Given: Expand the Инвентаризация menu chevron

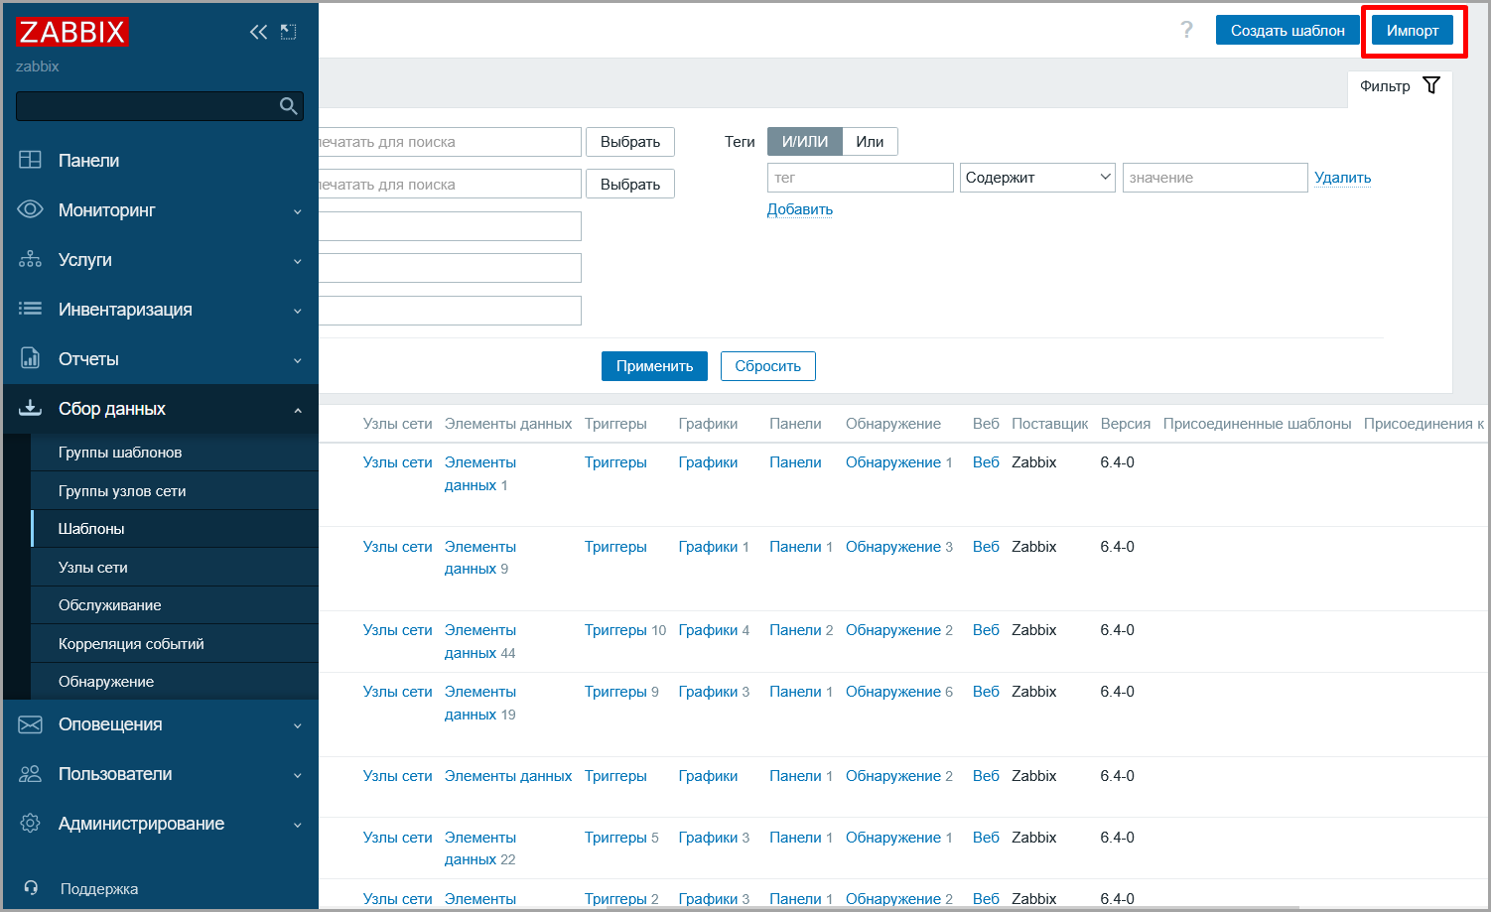Looking at the screenshot, I should [298, 311].
